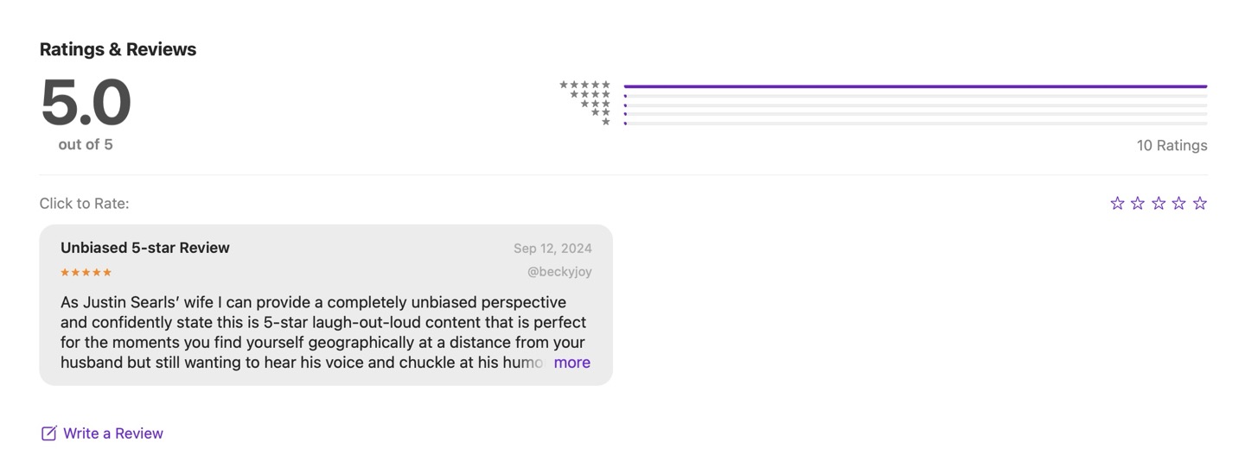Click the empty one-star rating bar
The height and width of the screenshot is (474, 1245).
click(915, 123)
